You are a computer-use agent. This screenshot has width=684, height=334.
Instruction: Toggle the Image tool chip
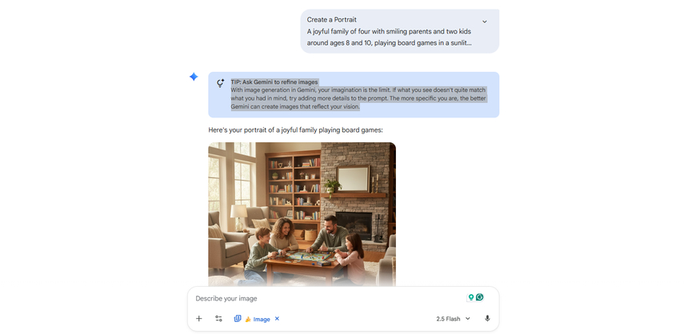point(257,319)
